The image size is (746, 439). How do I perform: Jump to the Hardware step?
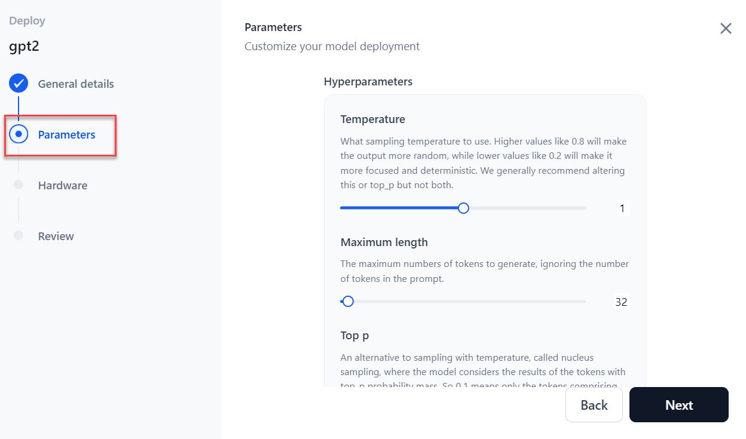coord(63,186)
